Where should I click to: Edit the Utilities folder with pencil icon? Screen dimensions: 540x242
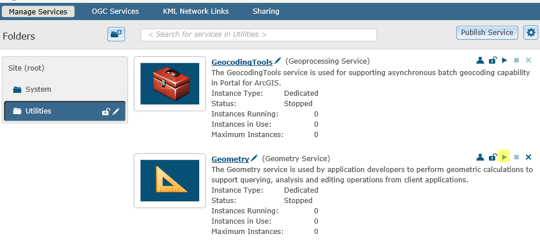pyautogui.click(x=116, y=111)
